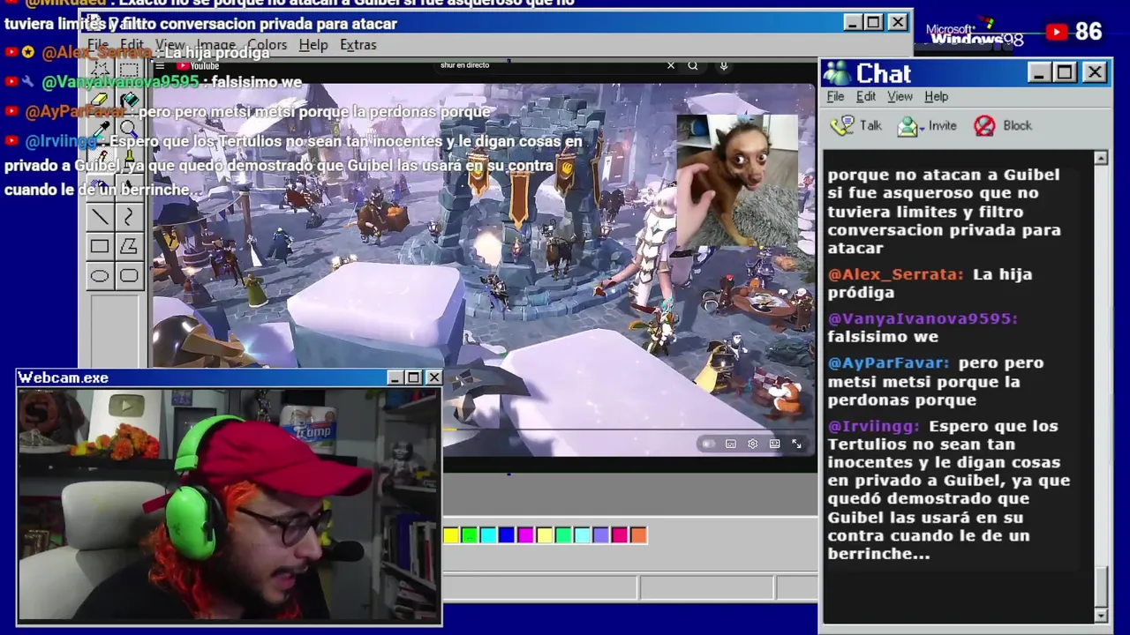Clear the YouTube search box with X
This screenshot has height=635, width=1130.
pos(670,65)
